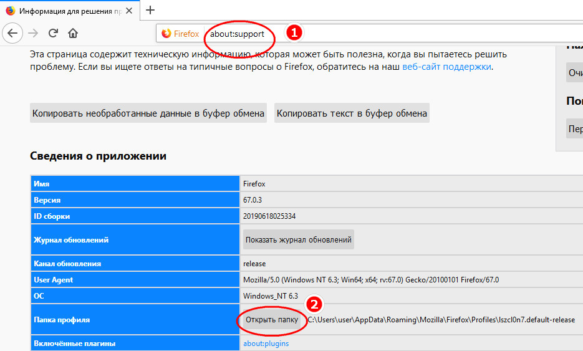This screenshot has height=351, width=583.
Task: Click the 'Журнал обновлений' row label
Action: coord(135,240)
